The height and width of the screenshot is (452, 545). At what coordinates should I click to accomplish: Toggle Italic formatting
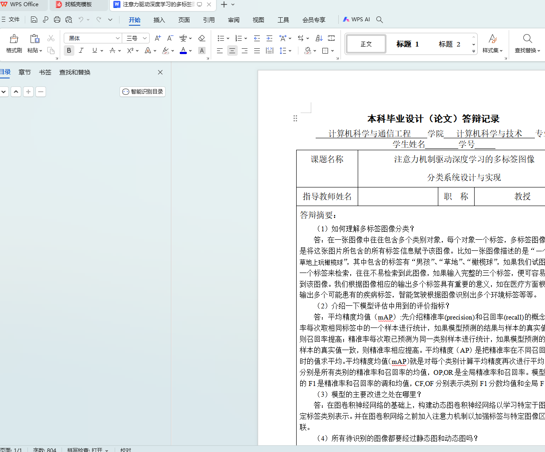pyautogui.click(x=81, y=51)
